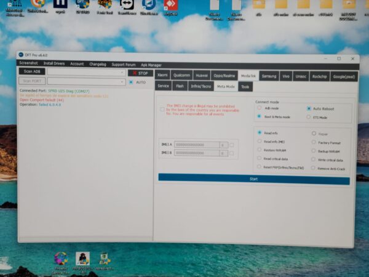
Task: Open the Infinix/Tecno sub-tab
Action: click(201, 86)
